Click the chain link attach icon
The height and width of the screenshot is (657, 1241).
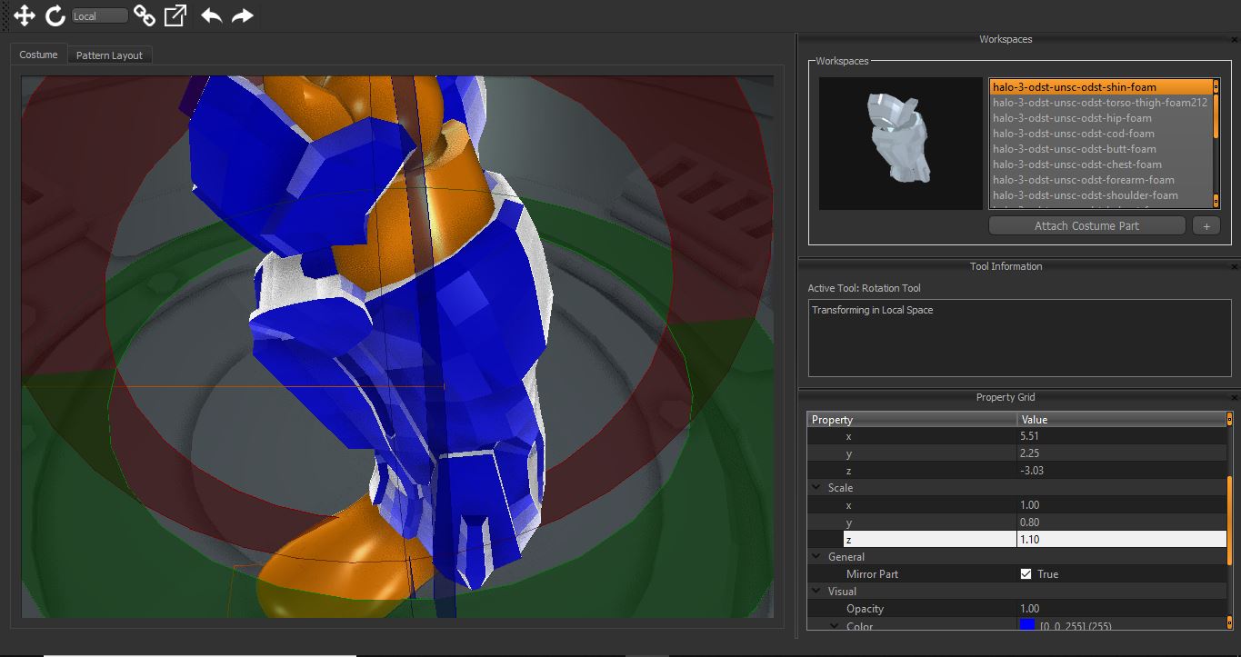(144, 15)
